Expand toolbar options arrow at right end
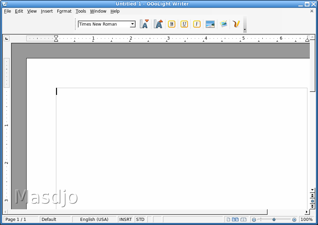 245,30
